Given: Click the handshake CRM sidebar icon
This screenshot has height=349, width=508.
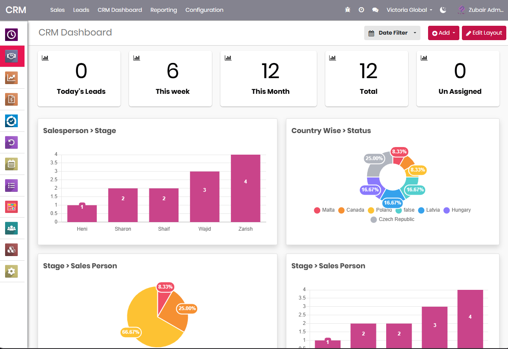Looking at the screenshot, I should pyautogui.click(x=11, y=56).
